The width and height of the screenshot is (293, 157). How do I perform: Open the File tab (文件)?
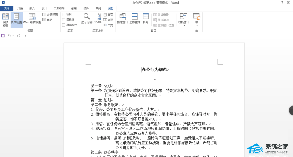point(6,8)
